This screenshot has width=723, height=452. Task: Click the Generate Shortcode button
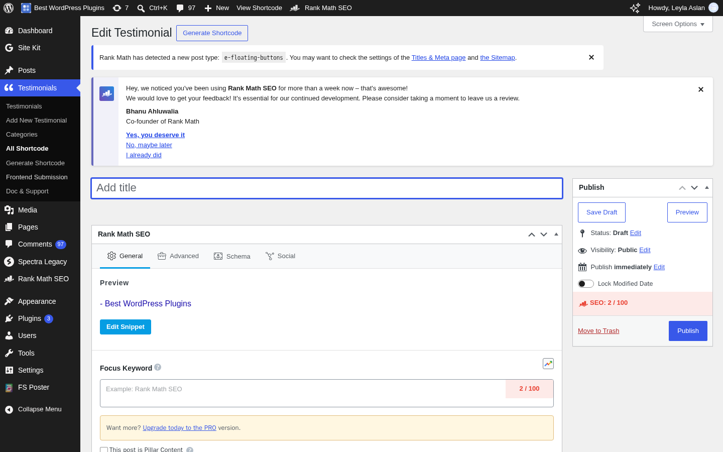pos(212,33)
